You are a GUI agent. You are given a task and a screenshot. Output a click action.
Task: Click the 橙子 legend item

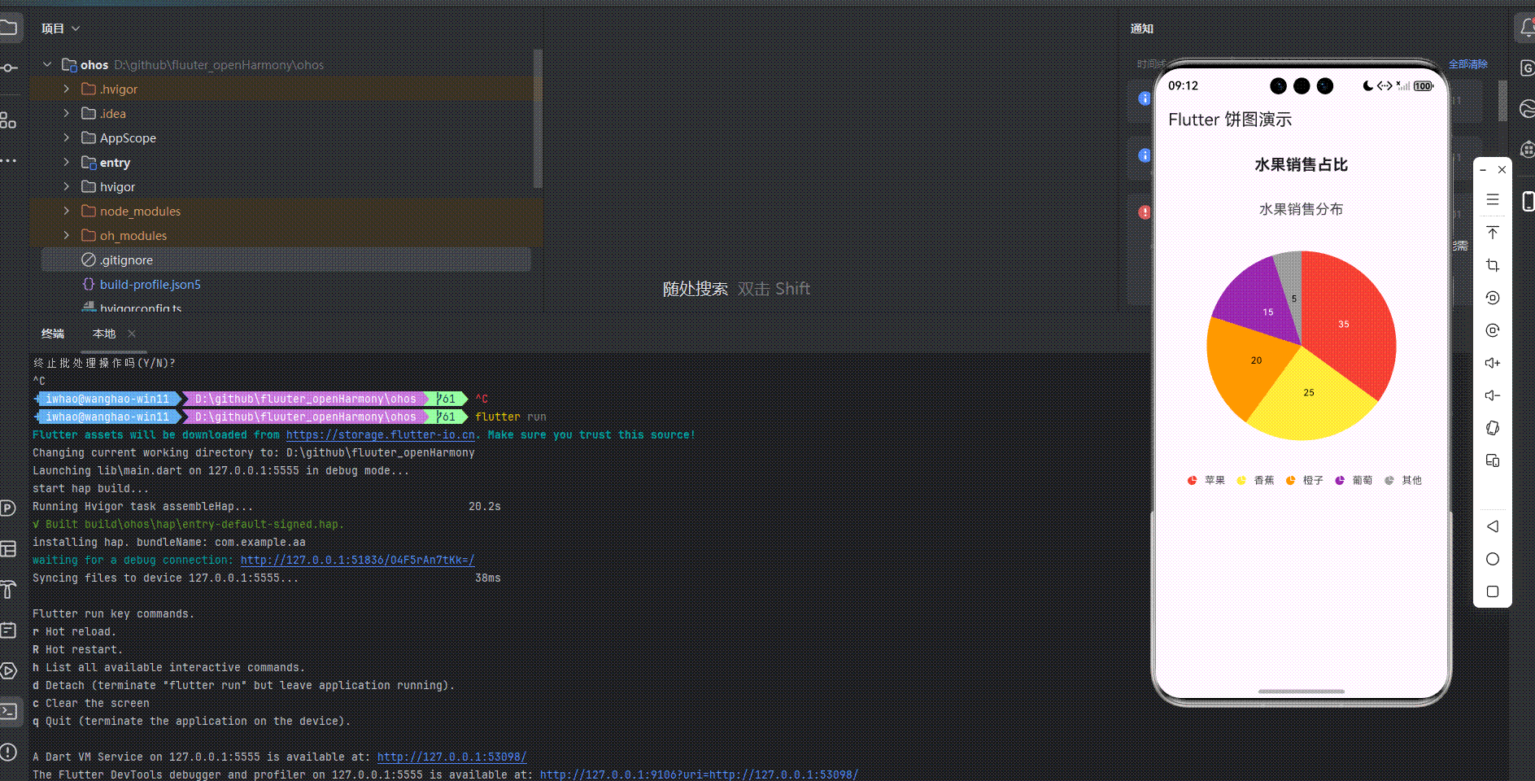coord(1305,480)
